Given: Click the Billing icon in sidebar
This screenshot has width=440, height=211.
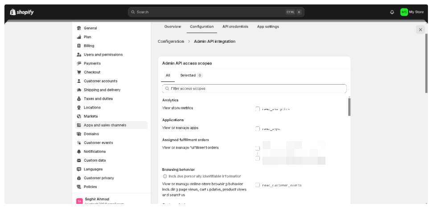Looking at the screenshot, I should (x=79, y=46).
